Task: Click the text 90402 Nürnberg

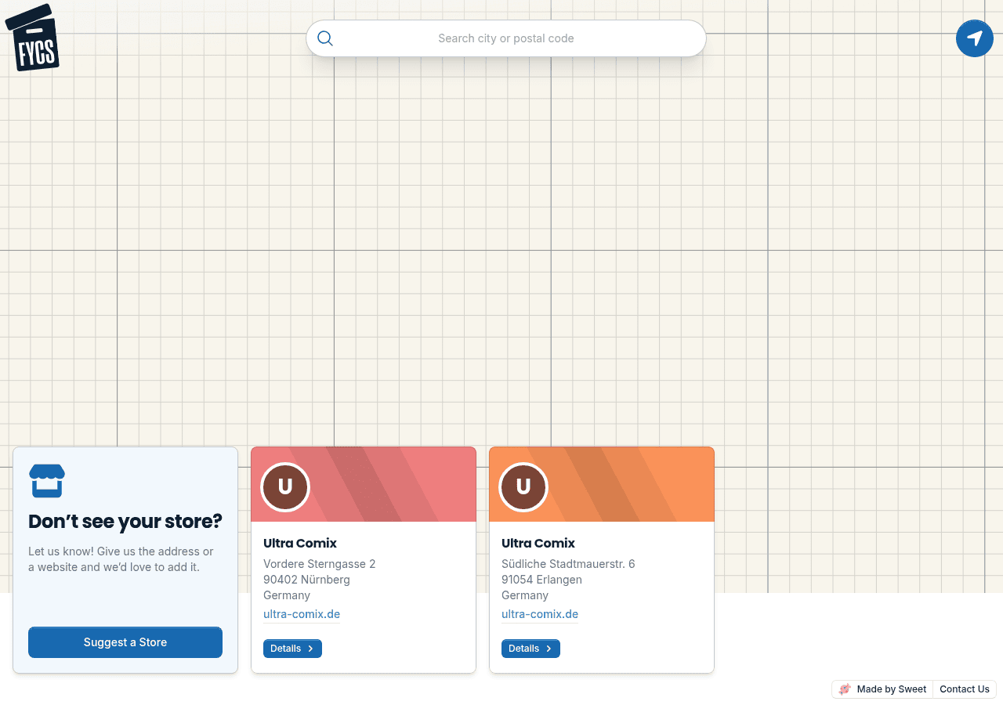Action: click(306, 580)
